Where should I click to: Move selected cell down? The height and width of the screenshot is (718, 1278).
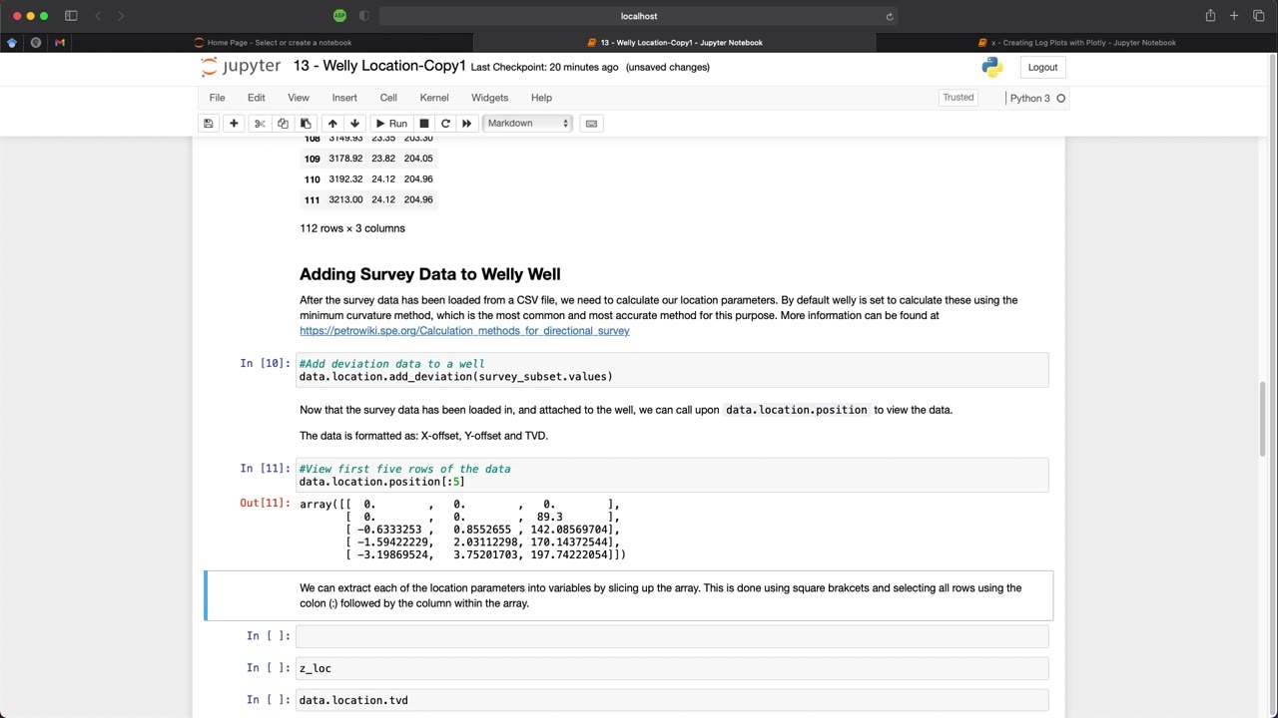354,123
